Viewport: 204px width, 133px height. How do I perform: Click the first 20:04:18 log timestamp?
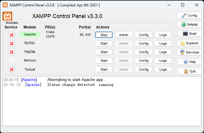[x=11, y=79]
